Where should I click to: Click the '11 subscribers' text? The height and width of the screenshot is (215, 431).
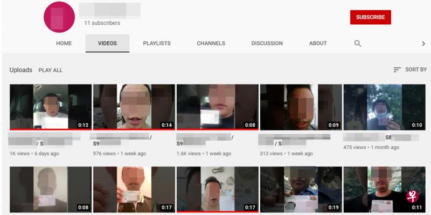coord(102,23)
